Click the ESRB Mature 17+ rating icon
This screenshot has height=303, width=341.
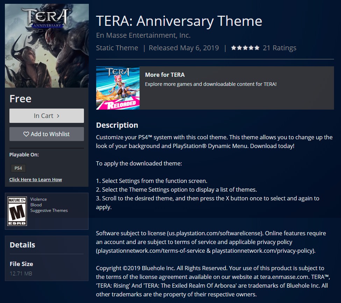click(x=17, y=211)
